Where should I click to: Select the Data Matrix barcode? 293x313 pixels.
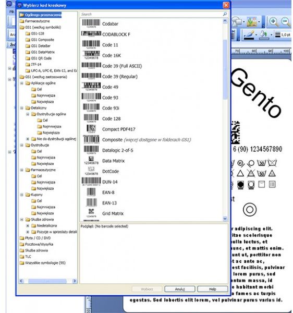104,161
